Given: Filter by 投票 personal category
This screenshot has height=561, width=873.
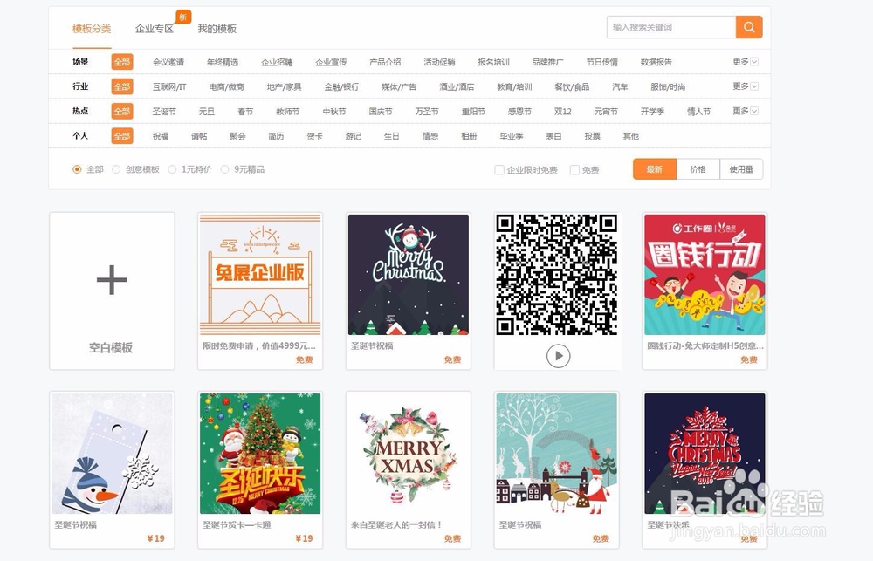Looking at the screenshot, I should tap(593, 136).
